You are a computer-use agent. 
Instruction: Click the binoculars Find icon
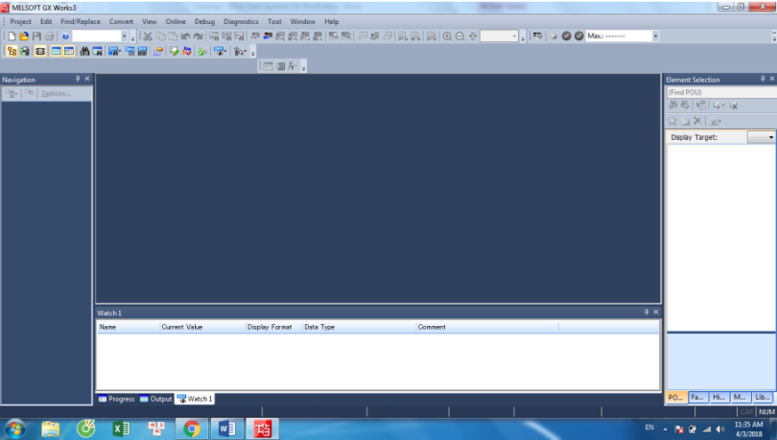coord(84,51)
